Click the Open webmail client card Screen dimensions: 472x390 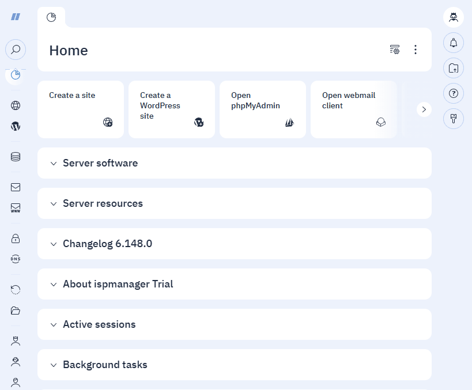(x=354, y=109)
